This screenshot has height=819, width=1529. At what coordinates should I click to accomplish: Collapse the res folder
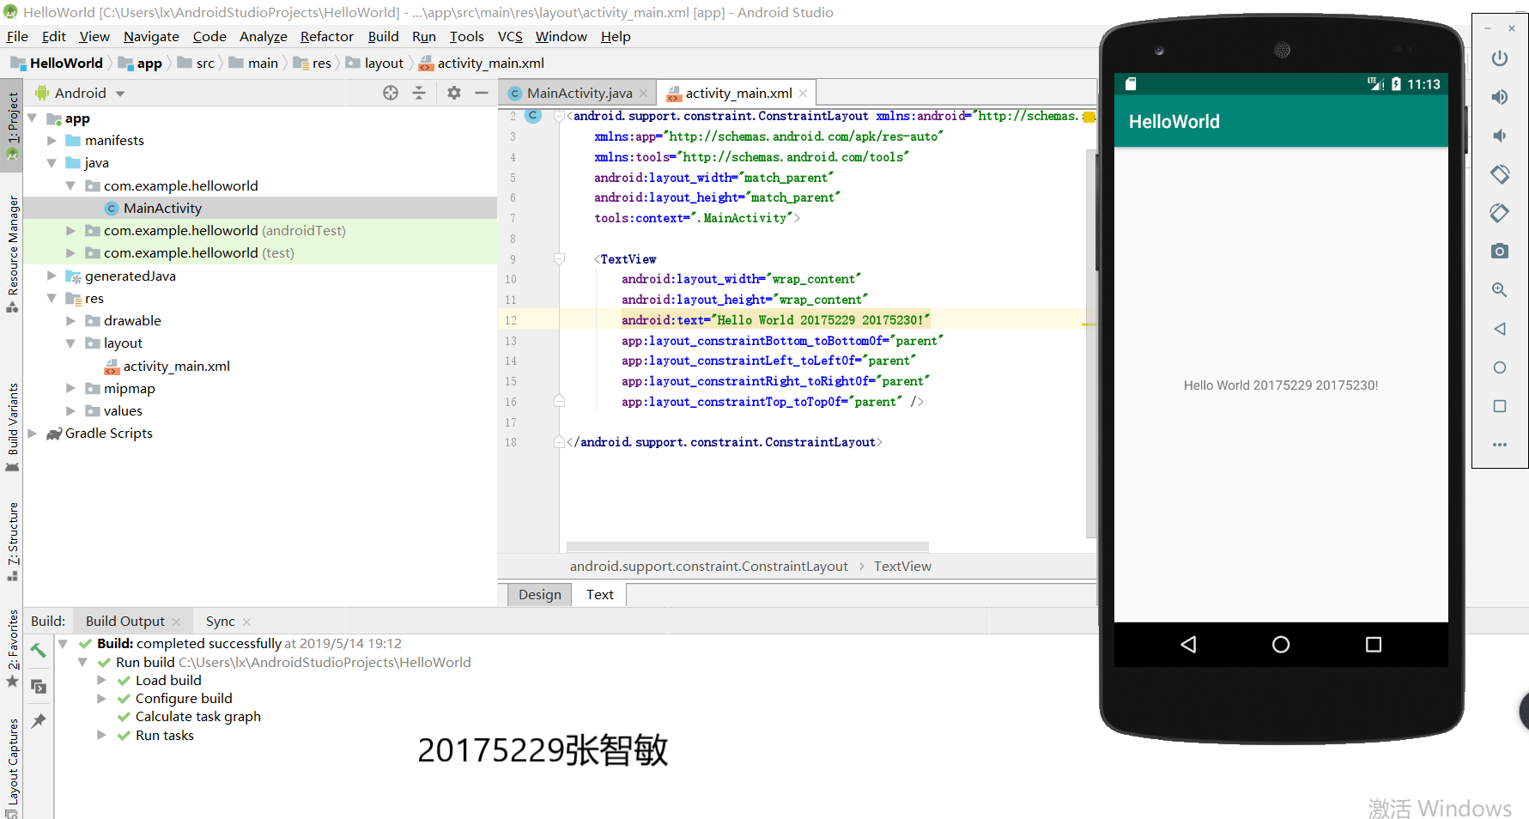click(x=52, y=298)
